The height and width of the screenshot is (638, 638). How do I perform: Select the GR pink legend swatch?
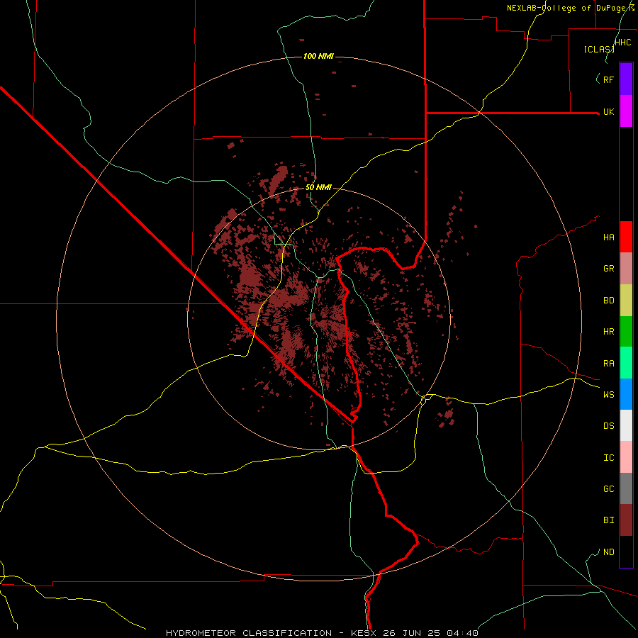pyautogui.click(x=626, y=269)
